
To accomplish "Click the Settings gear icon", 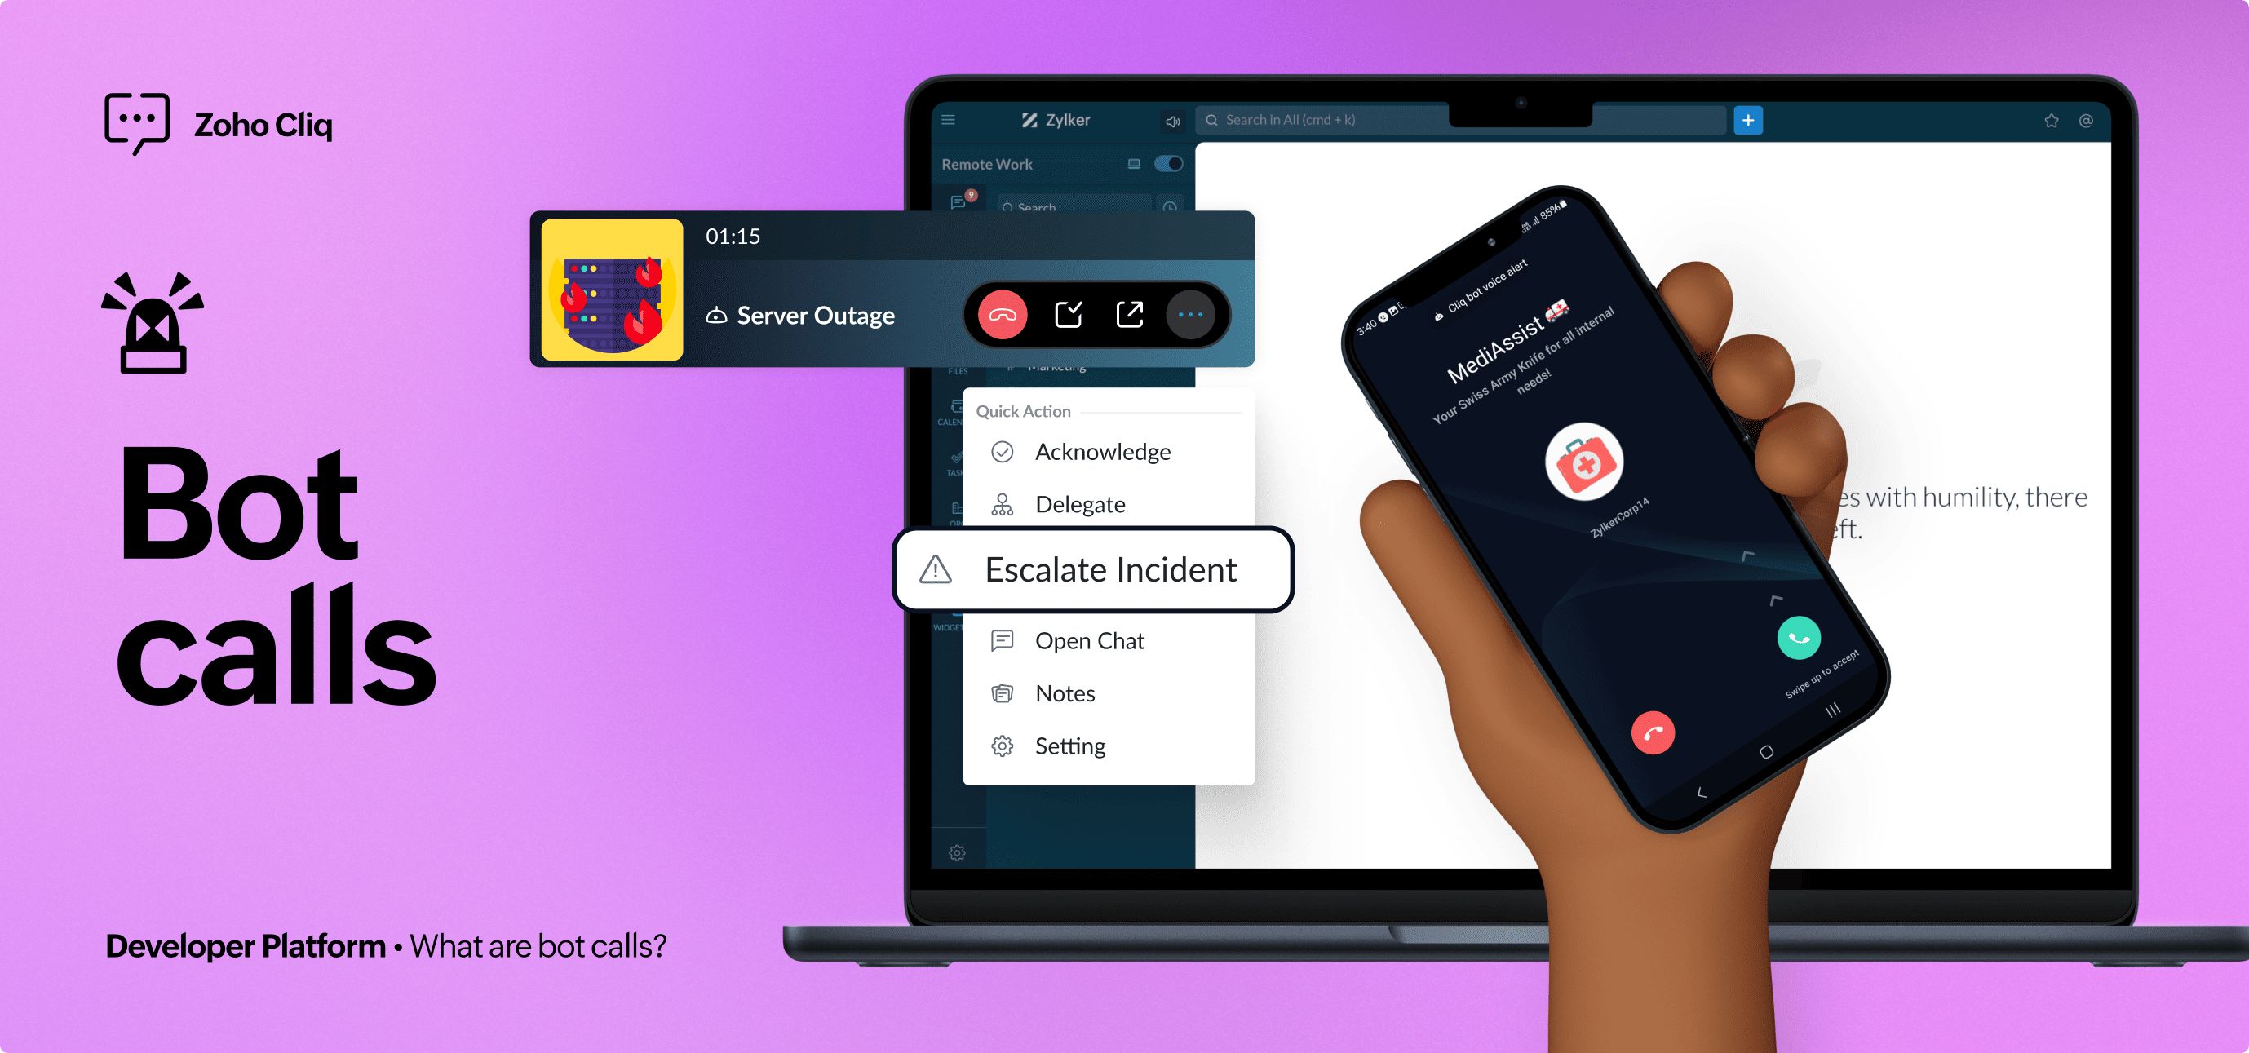I will tap(1000, 746).
